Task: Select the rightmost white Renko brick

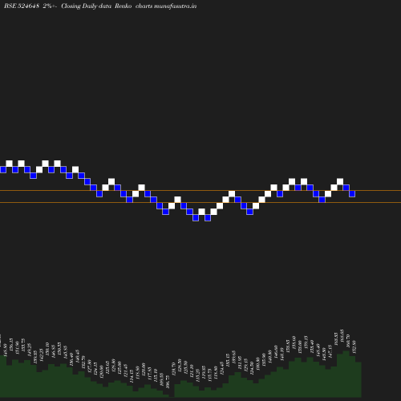Action: coord(340,182)
